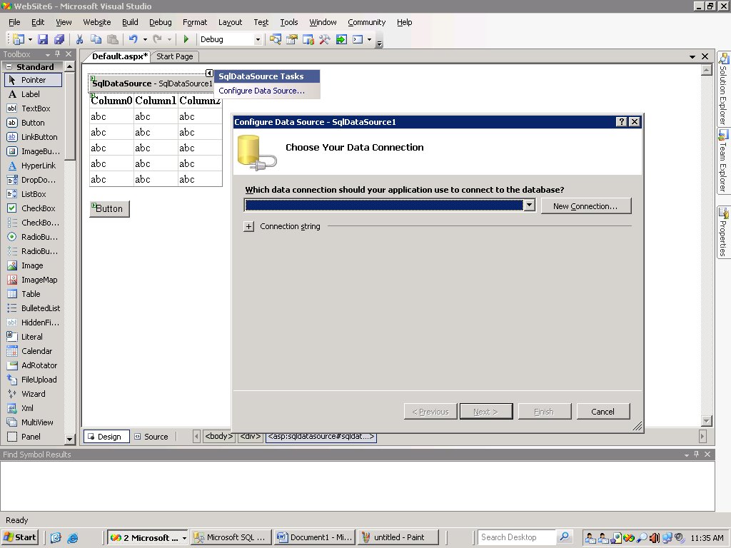Open the Solution Explorer toolbar icon
731x548 pixels.
276,40
